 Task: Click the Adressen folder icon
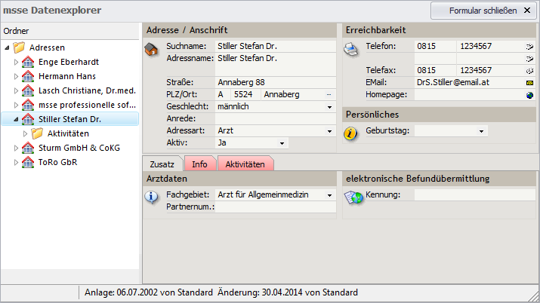pyautogui.click(x=20, y=47)
